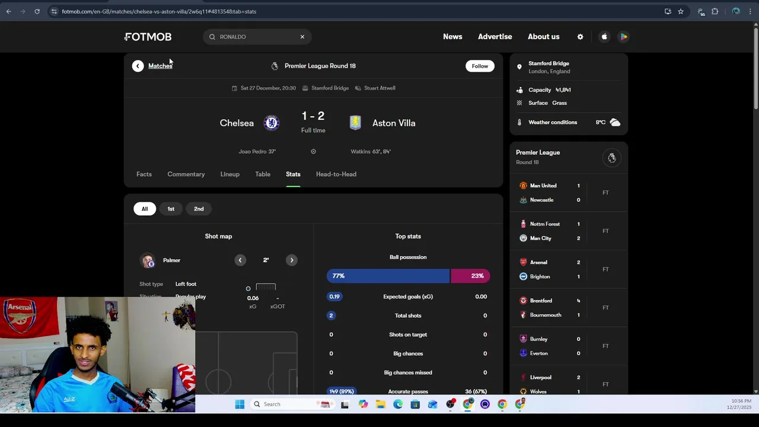This screenshot has width=759, height=427.
Task: Click the football goals icon
Action: pyautogui.click(x=313, y=151)
